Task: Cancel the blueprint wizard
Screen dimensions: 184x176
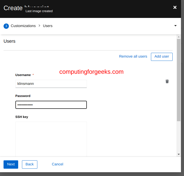Action: (58, 164)
